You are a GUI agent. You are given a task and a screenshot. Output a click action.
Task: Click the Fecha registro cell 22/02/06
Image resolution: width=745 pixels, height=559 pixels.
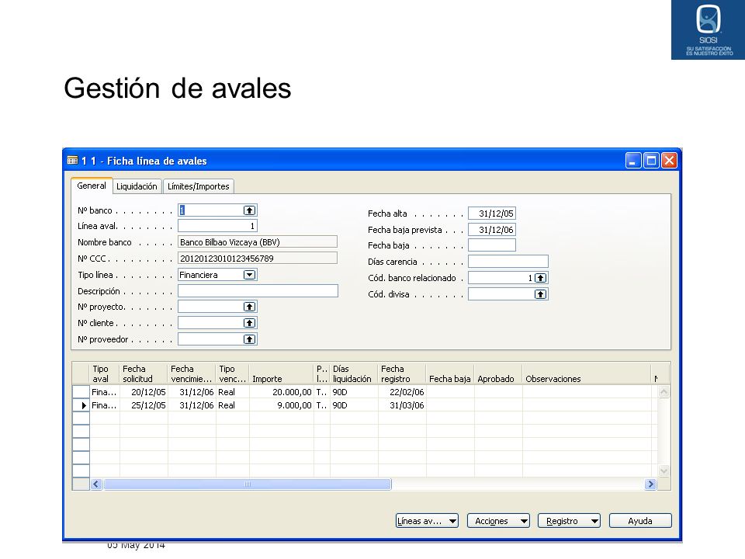coord(402,392)
